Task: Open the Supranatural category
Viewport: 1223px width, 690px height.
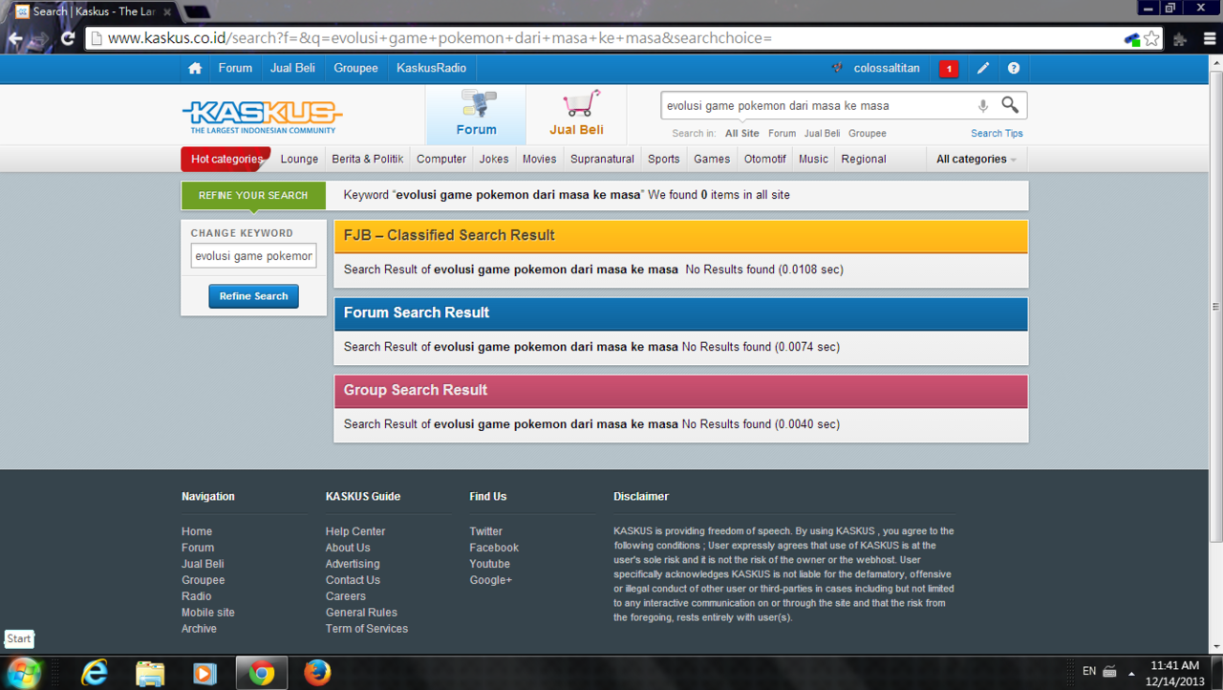Action: (602, 159)
